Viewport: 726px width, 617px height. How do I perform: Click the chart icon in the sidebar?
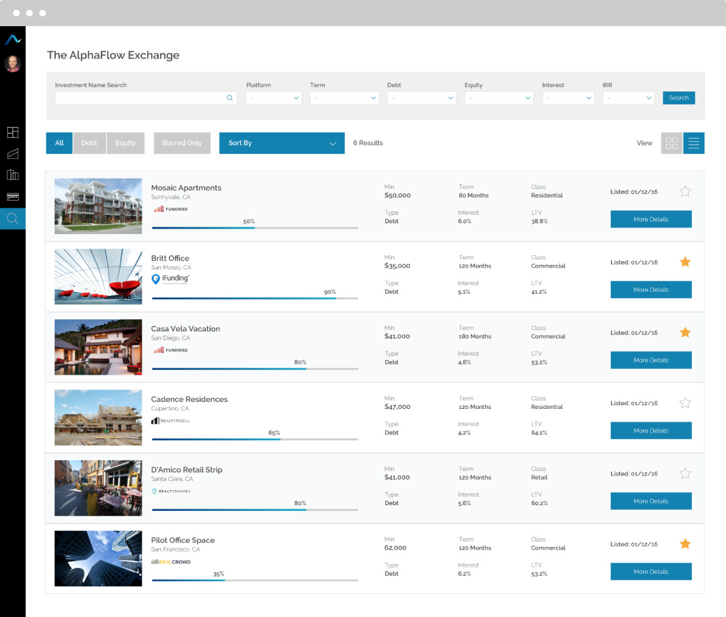click(x=12, y=153)
